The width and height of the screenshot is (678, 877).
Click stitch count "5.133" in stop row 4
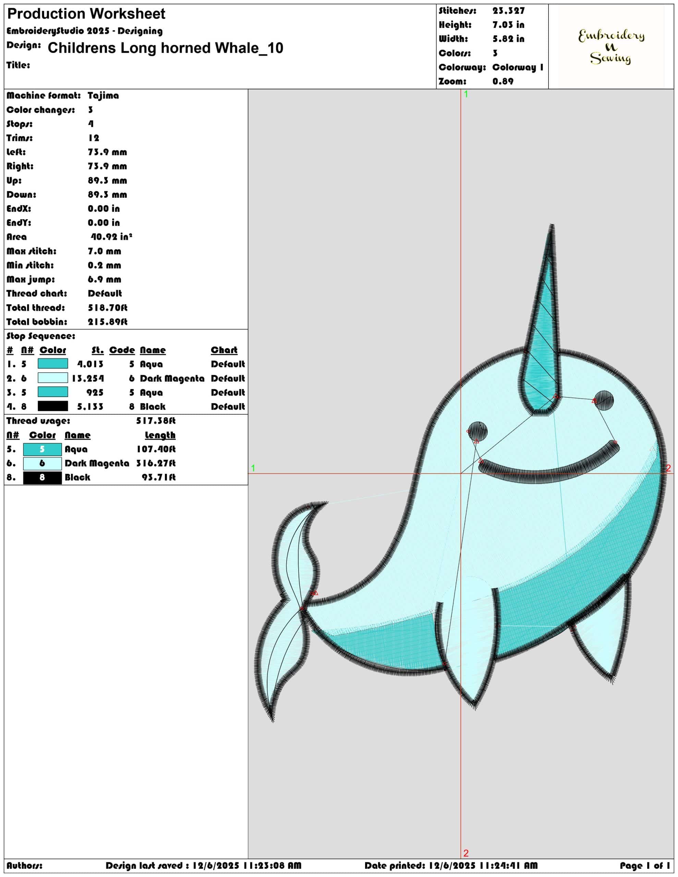90,406
